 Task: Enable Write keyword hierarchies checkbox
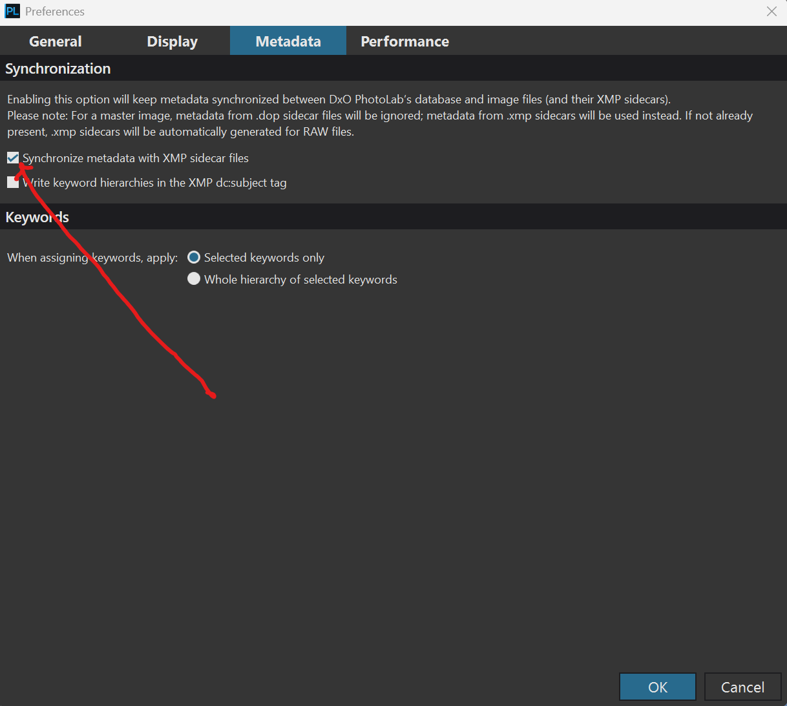pos(13,183)
